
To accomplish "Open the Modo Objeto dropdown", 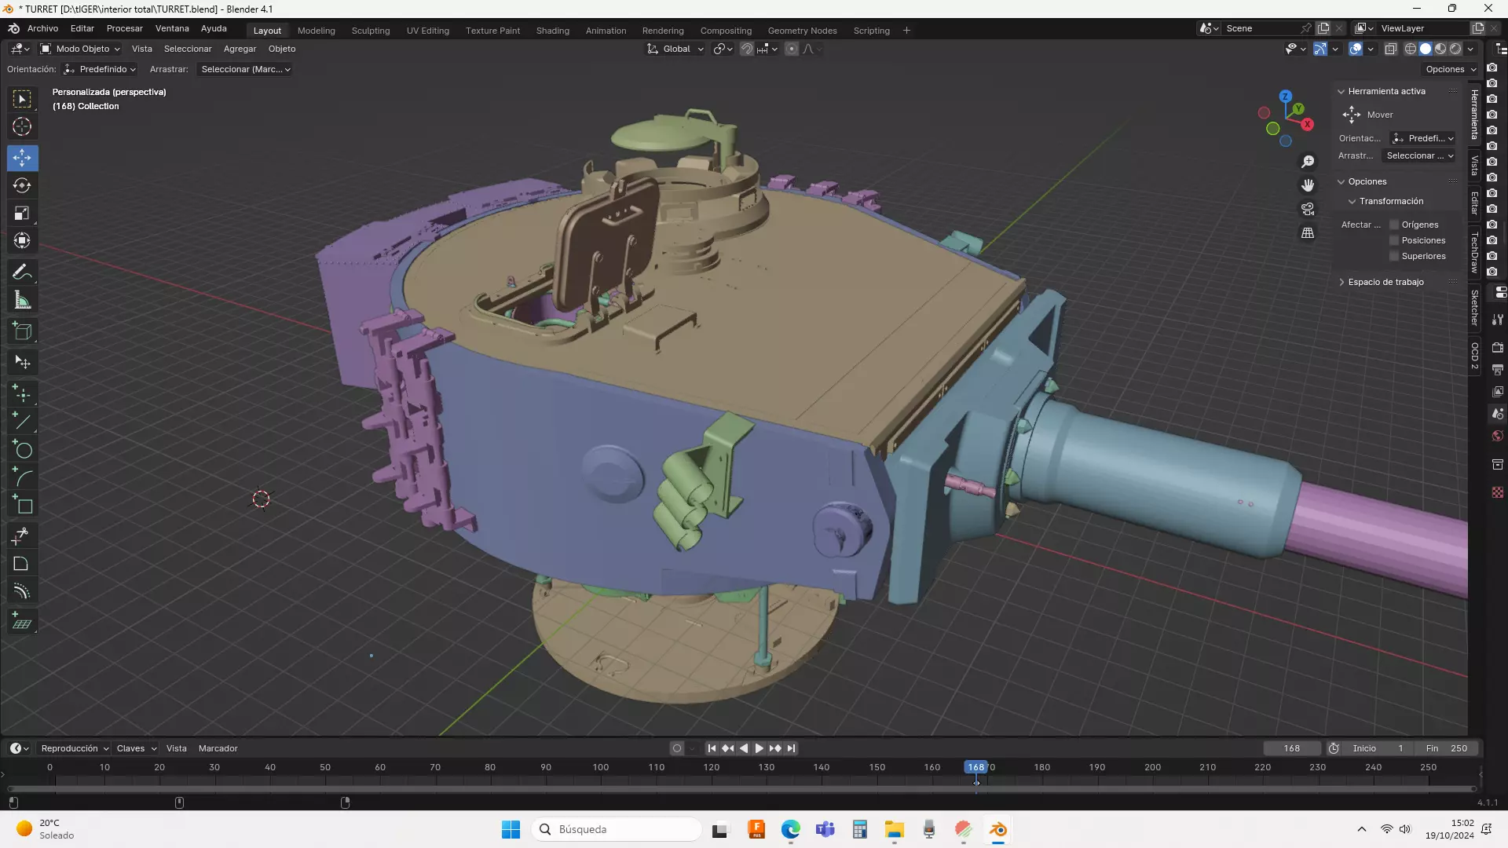I will [80, 49].
